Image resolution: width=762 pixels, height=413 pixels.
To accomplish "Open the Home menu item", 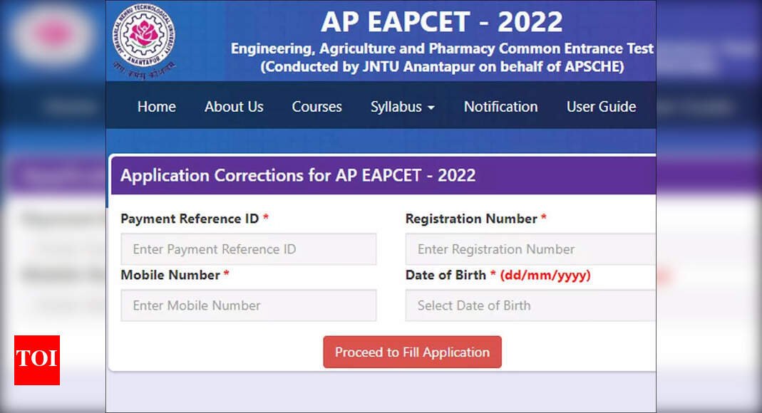I will tap(157, 106).
